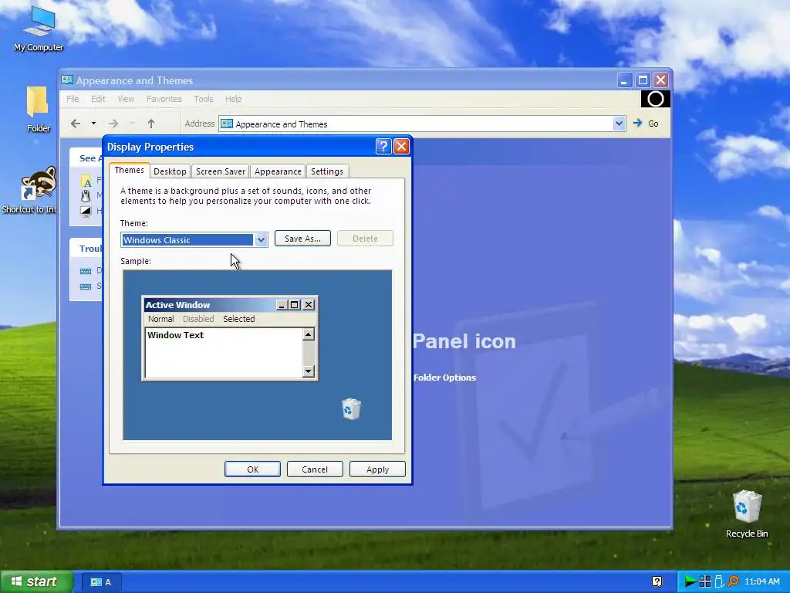
Task: Open the View menu
Action: click(x=126, y=99)
